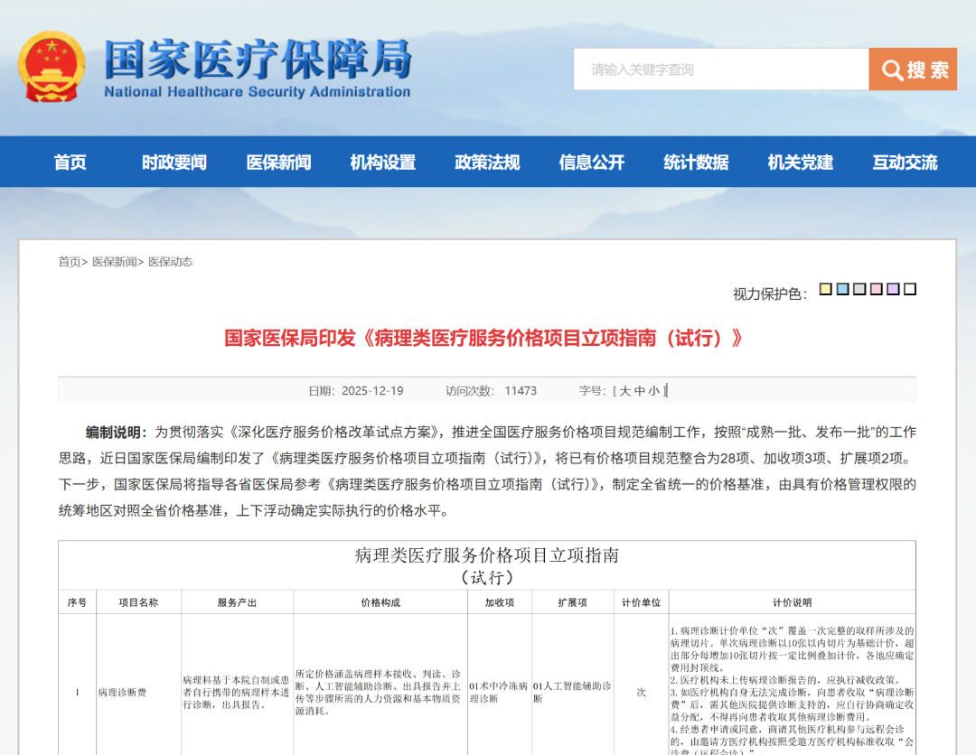Focus the keyword search input field

point(721,69)
